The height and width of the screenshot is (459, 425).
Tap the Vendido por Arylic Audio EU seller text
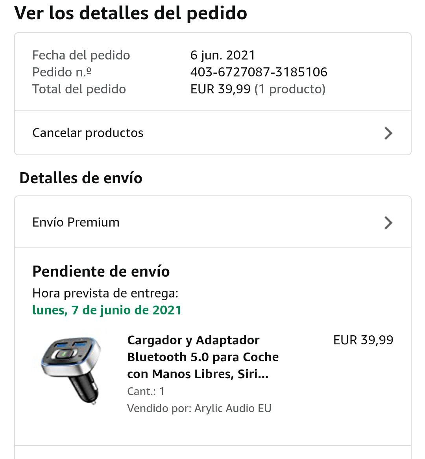point(199,408)
